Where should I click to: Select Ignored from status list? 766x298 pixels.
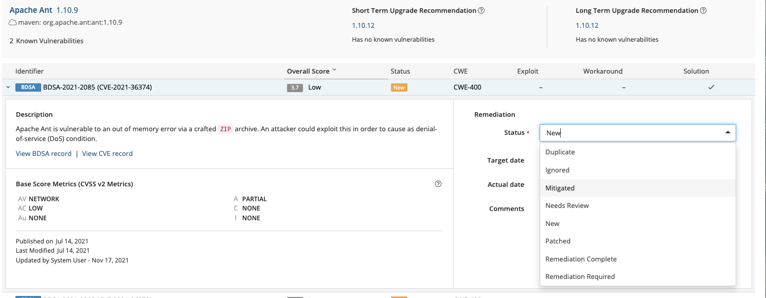(638, 170)
